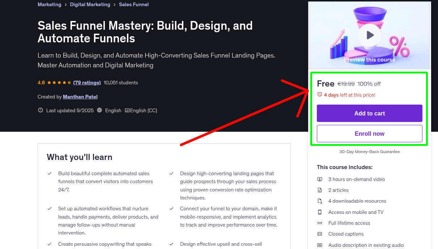438x249 pixels.
Task: Click the on-demand video icon
Action: pos(320,179)
